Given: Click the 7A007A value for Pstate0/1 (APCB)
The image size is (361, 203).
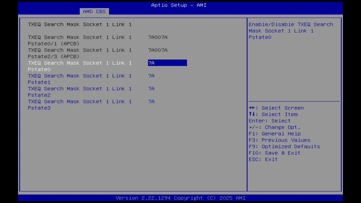Looking at the screenshot, I should [158, 37].
